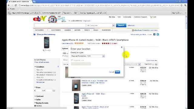Click View product summary link
The image size is (194, 109).
point(46,34)
